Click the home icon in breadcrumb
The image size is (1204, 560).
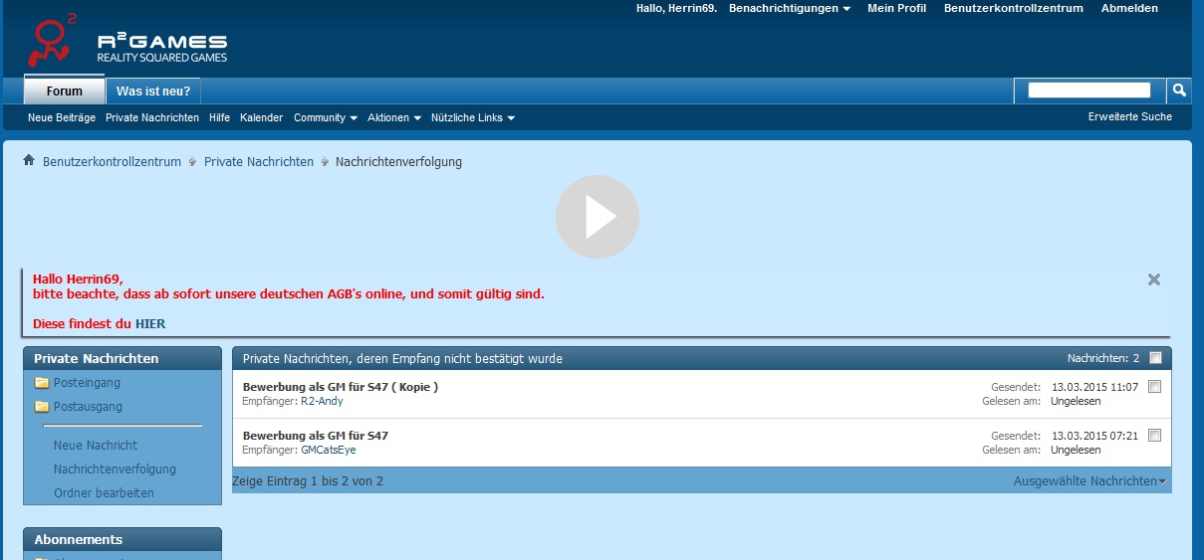(29, 161)
